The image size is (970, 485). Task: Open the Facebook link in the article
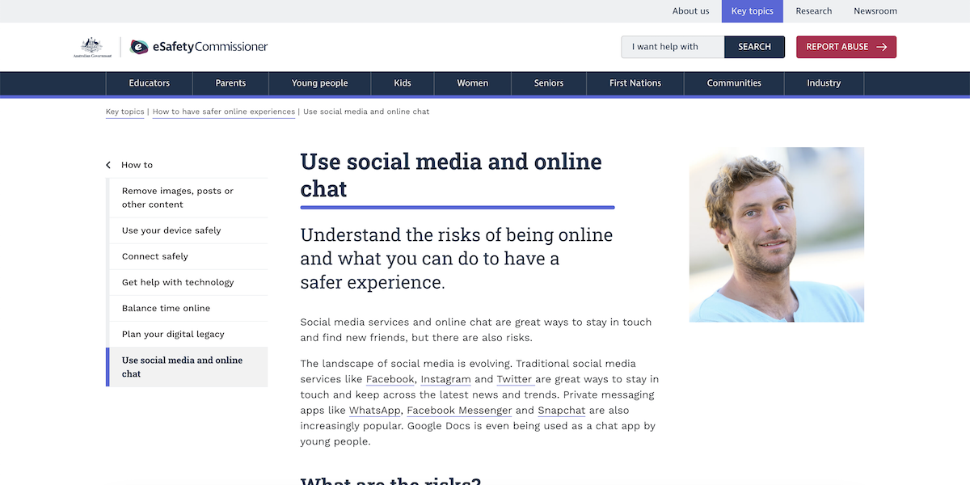390,379
